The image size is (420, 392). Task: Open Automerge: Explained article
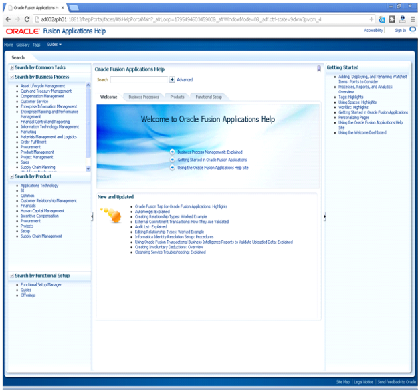click(x=152, y=212)
